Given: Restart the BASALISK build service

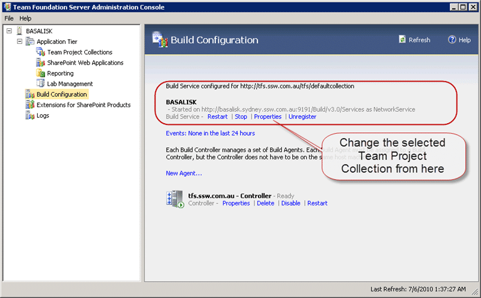Looking at the screenshot, I should tap(218, 117).
